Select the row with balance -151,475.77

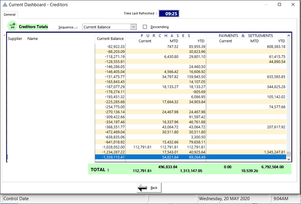(190, 77)
